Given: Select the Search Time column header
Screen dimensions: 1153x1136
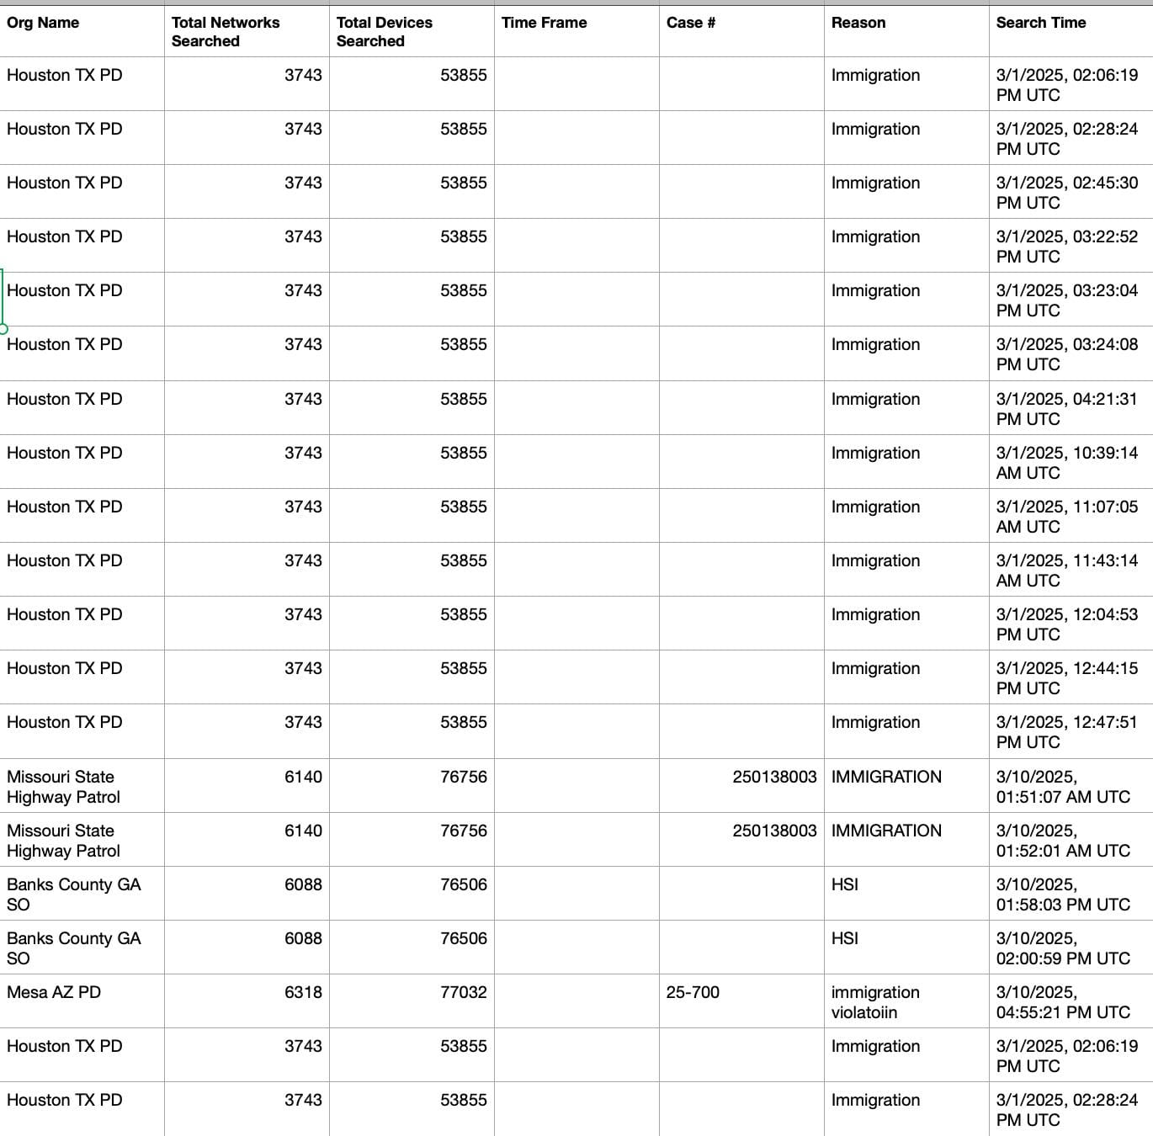Looking at the screenshot, I should (1071, 31).
